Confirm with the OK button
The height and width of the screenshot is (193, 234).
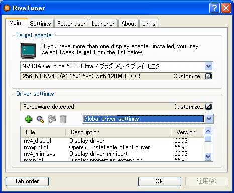tap(159, 181)
